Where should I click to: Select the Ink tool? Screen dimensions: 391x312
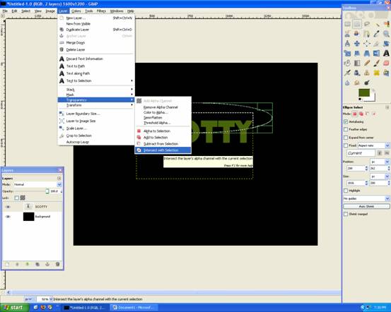[x=357, y=73]
